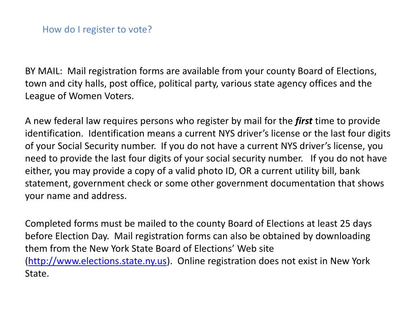
Task: Click the text "Online registration does not exist"
Action: 252,261
